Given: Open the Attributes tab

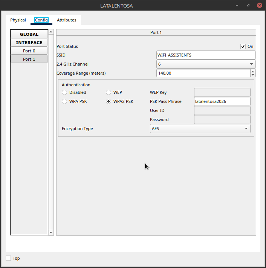Looking at the screenshot, I should point(66,20).
